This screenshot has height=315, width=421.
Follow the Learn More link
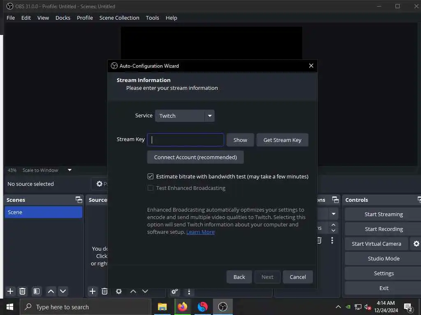click(x=200, y=232)
